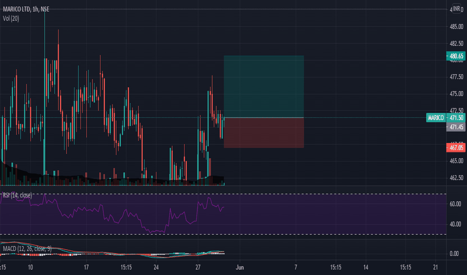Select the Vol (20) indicator label
This screenshot has width=467, height=275.
tap(11, 18)
